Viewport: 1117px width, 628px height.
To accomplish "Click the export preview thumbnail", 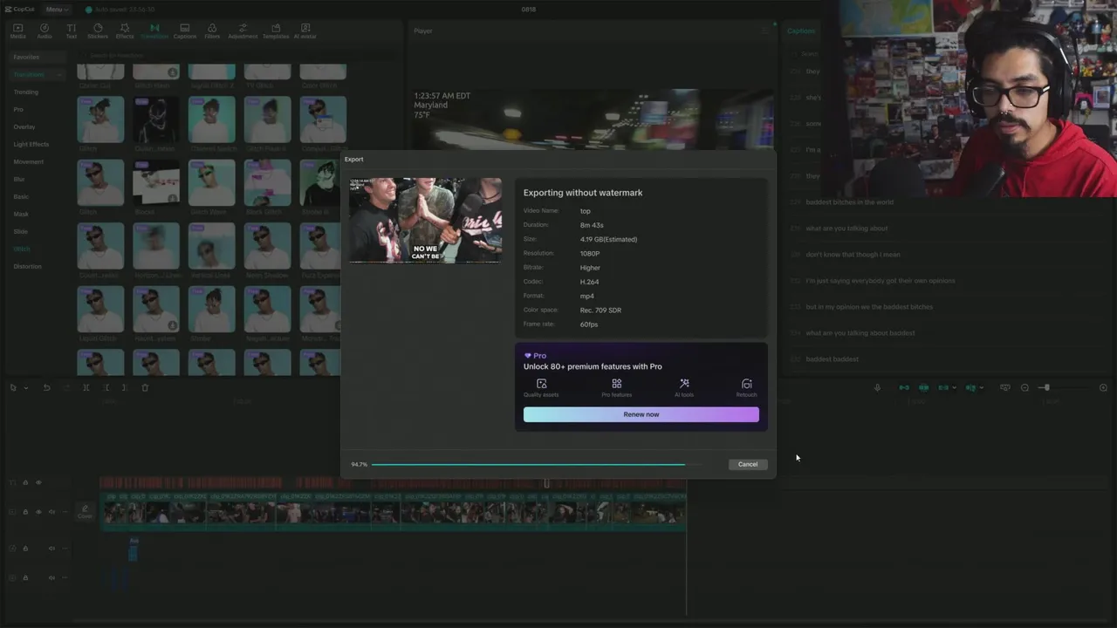I will 425,220.
